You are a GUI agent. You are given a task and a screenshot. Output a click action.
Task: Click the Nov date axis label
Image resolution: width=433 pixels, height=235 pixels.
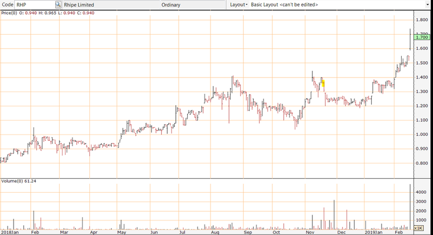pos(310,232)
